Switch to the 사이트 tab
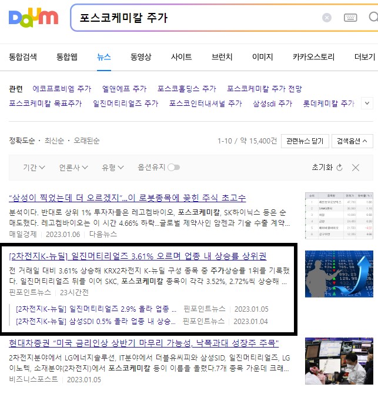 click(181, 57)
